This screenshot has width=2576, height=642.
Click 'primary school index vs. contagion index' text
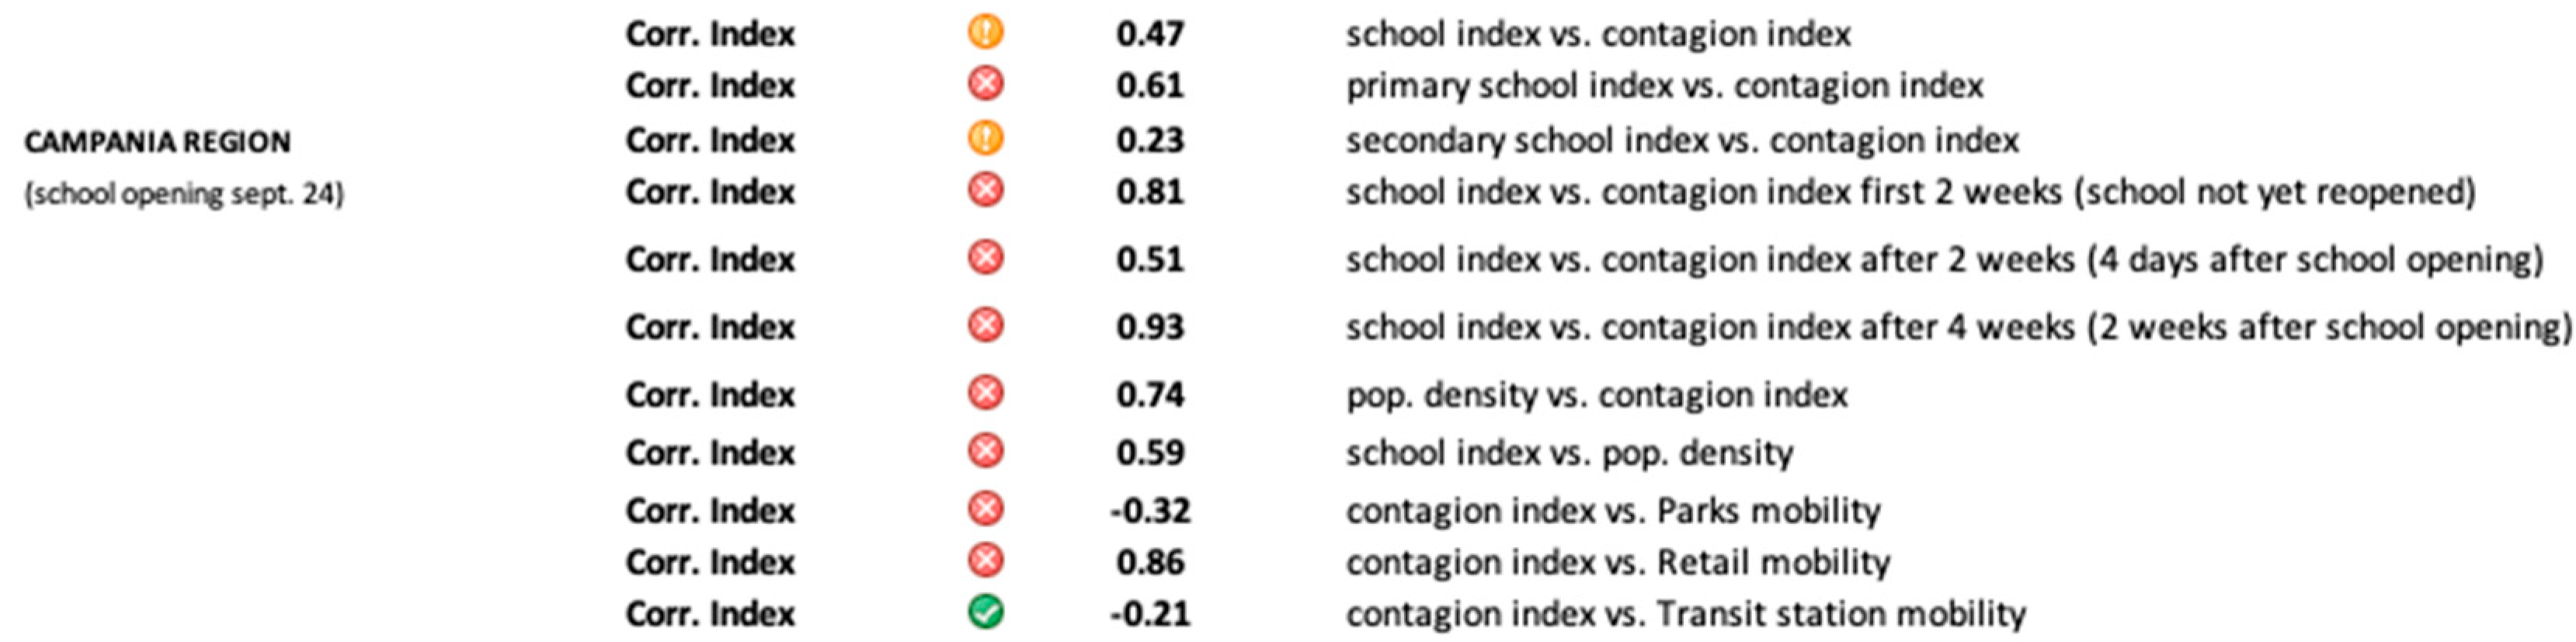click(1664, 86)
